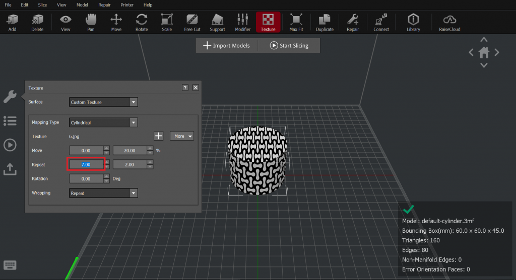The width and height of the screenshot is (516, 280).
Task: Adjust the 20.00 Move field stepper
Action: click(x=150, y=150)
